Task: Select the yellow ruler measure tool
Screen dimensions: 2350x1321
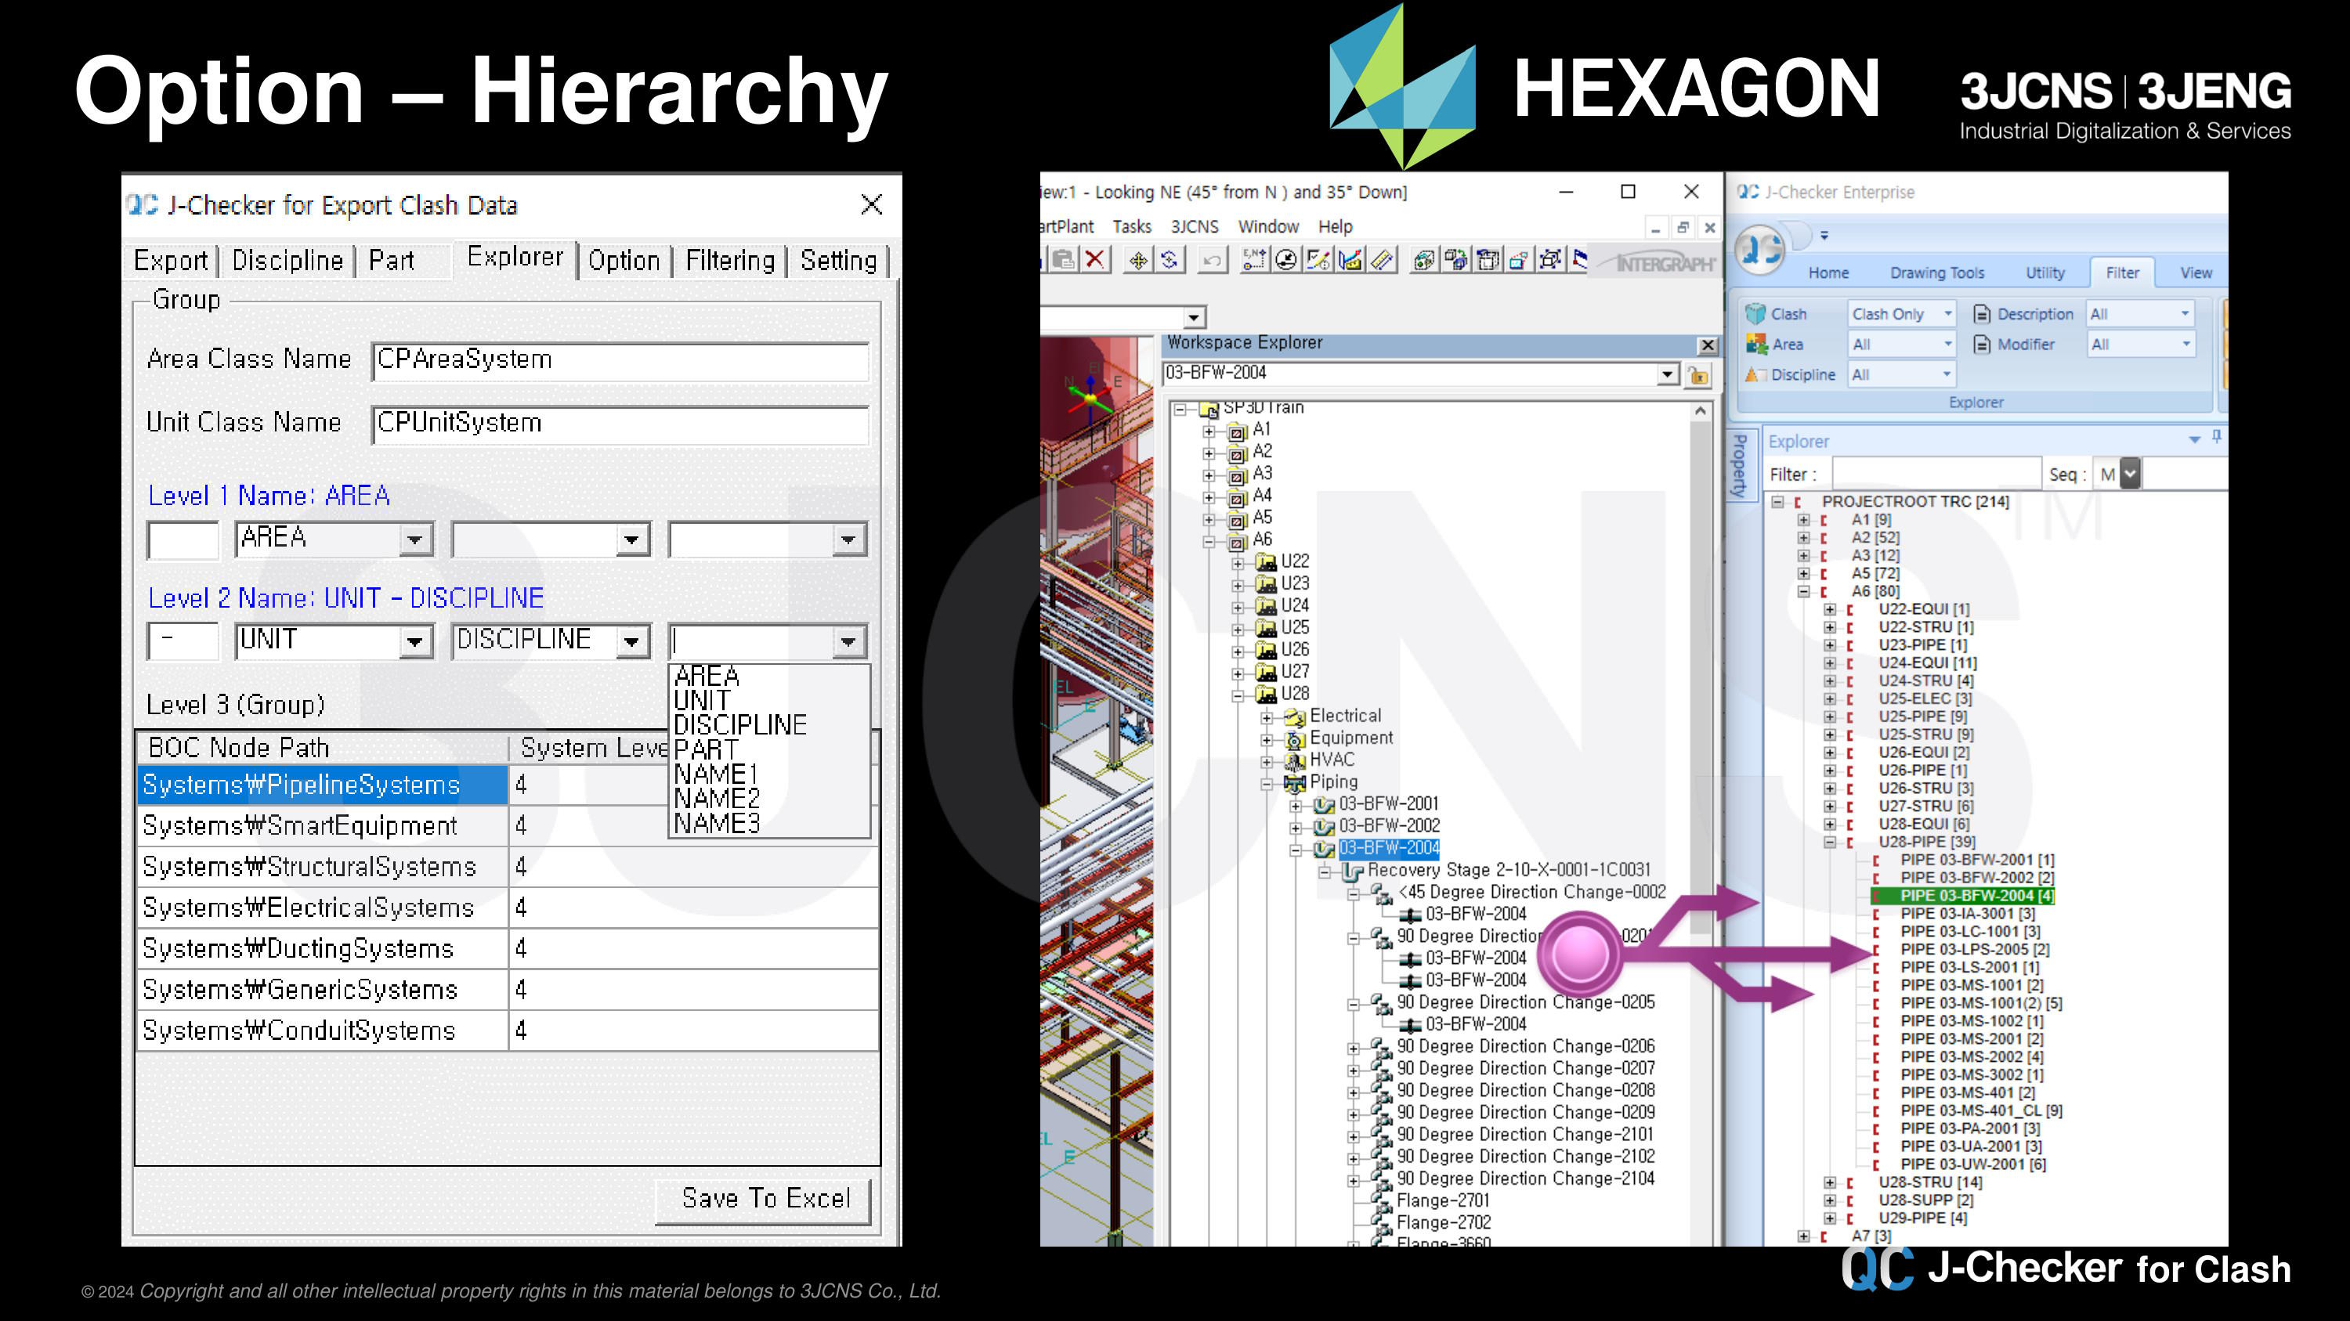Action: pos(1382,261)
